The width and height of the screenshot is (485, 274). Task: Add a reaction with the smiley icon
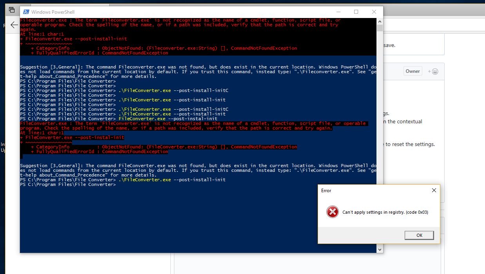[x=433, y=72]
